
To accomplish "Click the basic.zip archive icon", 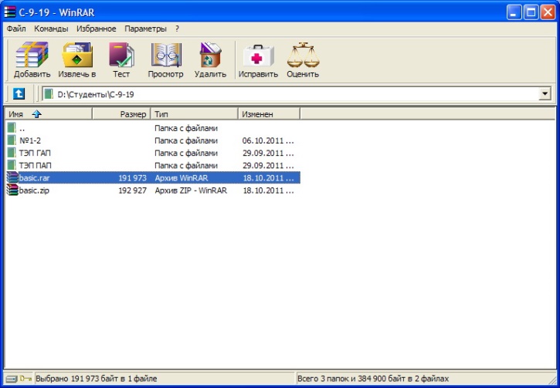I will 12,190.
